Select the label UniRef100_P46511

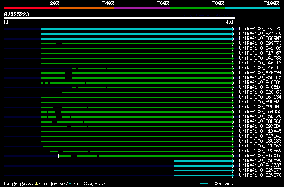(x=260, y=68)
